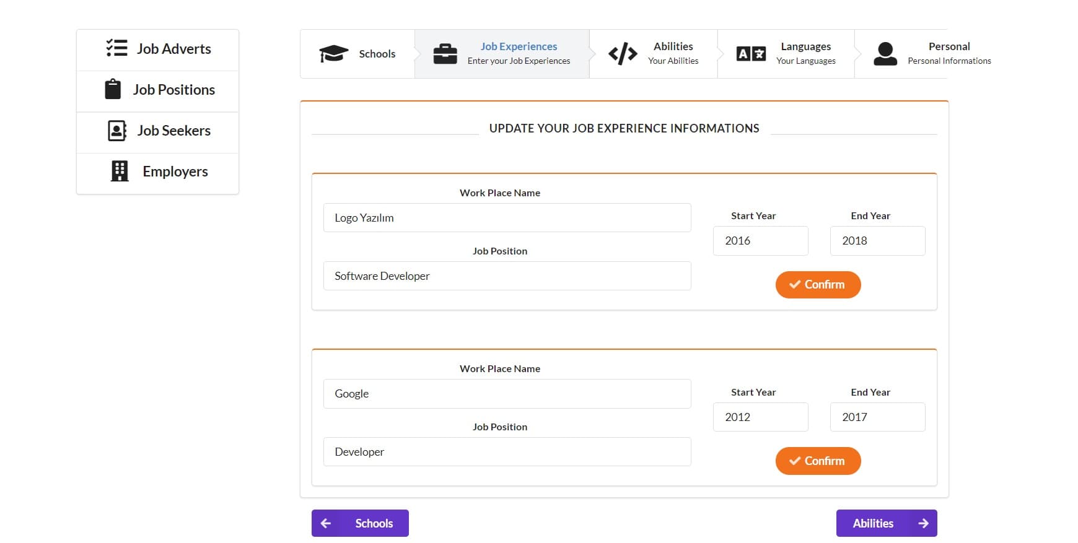Go back with the Schools button
1078x543 pixels.
pos(360,523)
